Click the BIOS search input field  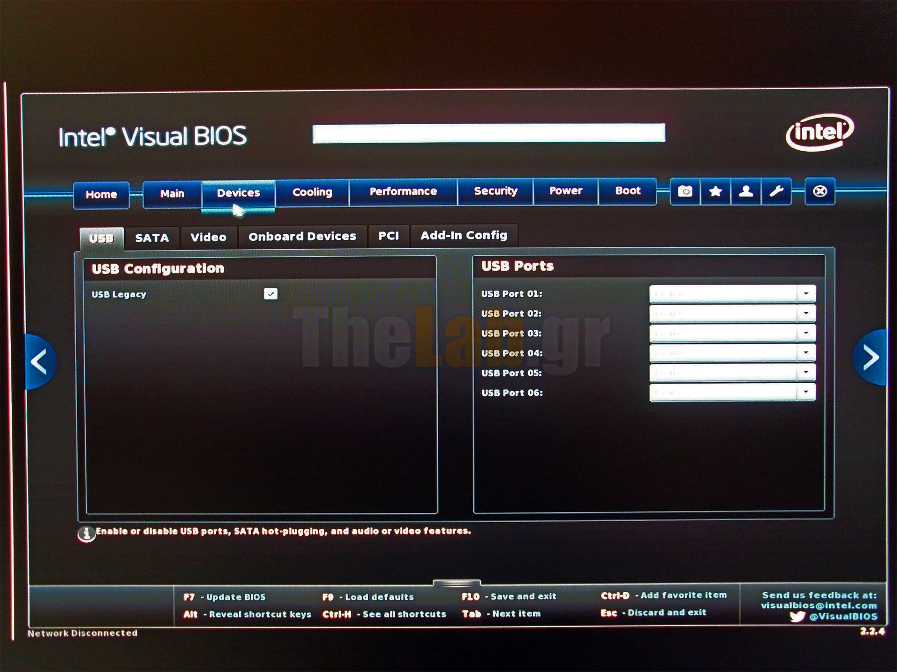[489, 133]
